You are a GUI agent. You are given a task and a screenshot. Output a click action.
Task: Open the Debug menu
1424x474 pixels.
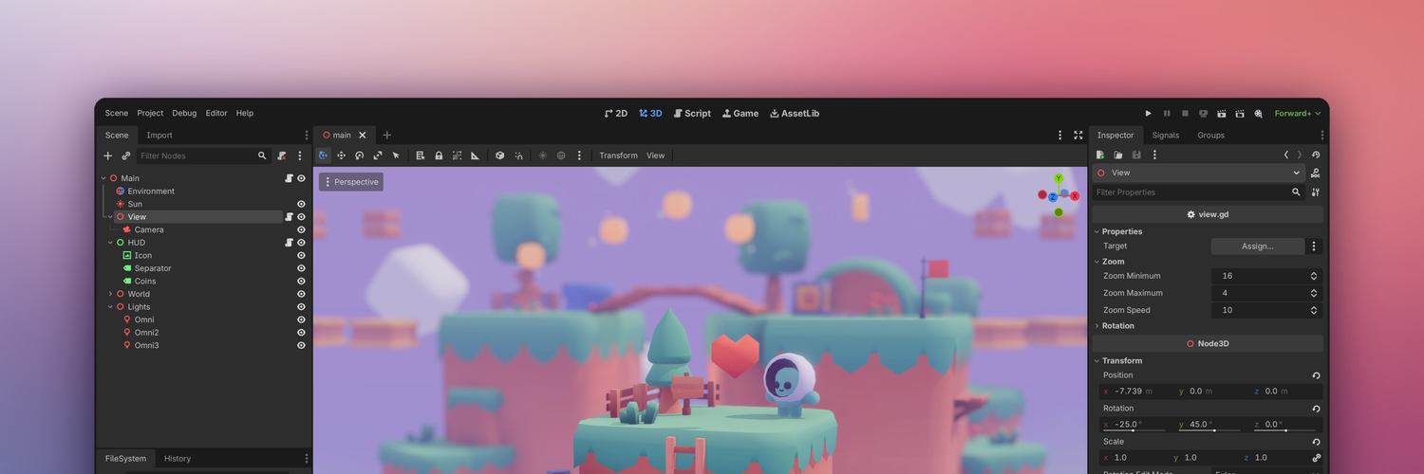pyautogui.click(x=184, y=113)
